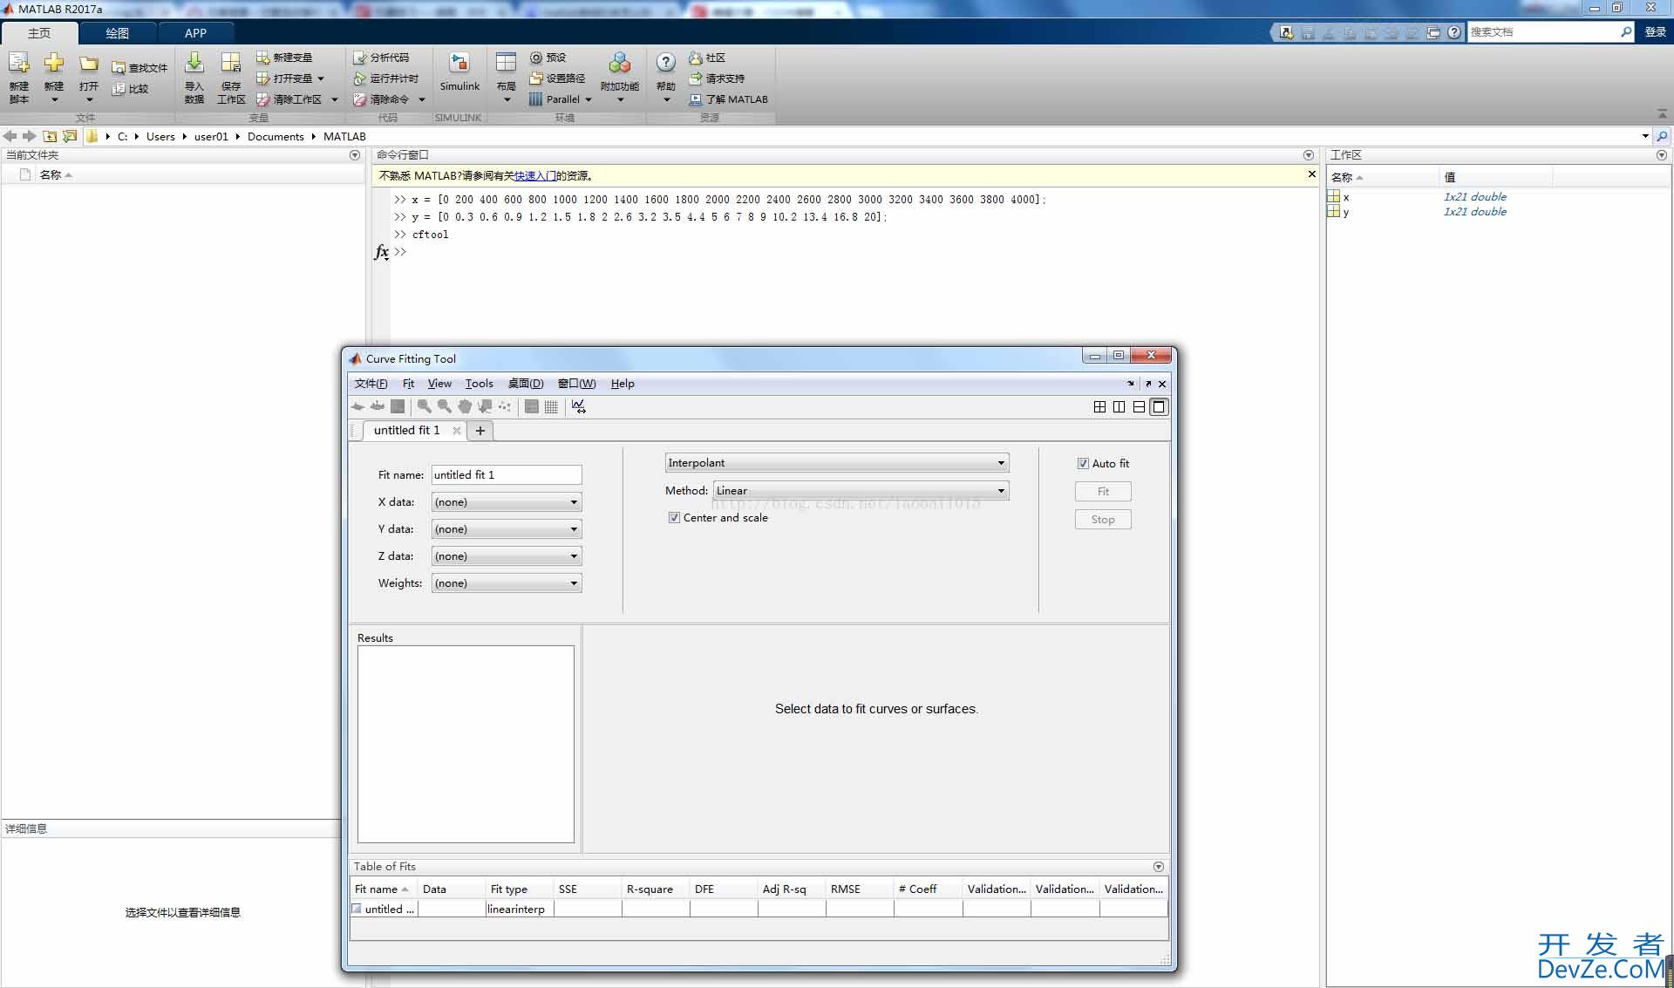This screenshot has width=1674, height=988.
Task: Open the Interpolant fit type dropdown
Action: coord(837,463)
